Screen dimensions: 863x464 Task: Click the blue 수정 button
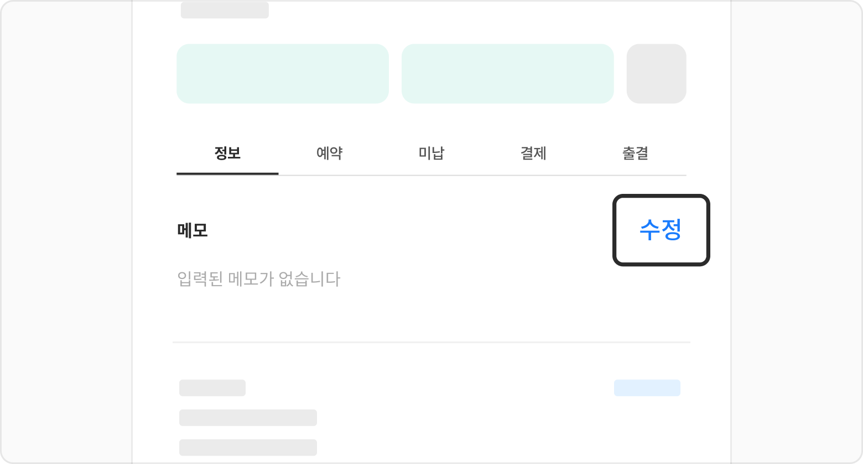pos(661,230)
